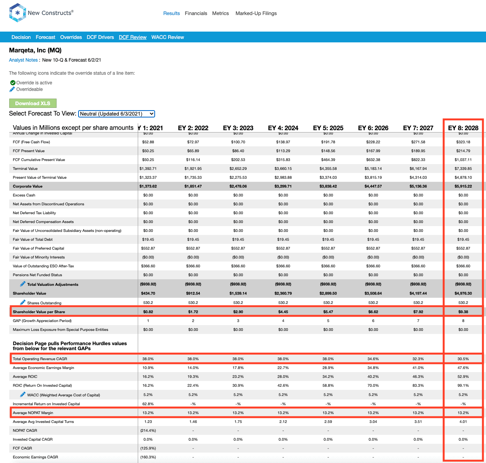Click the pencil icon beside Total Valuation Adjustments
486x463 pixels.
pyautogui.click(x=23, y=284)
